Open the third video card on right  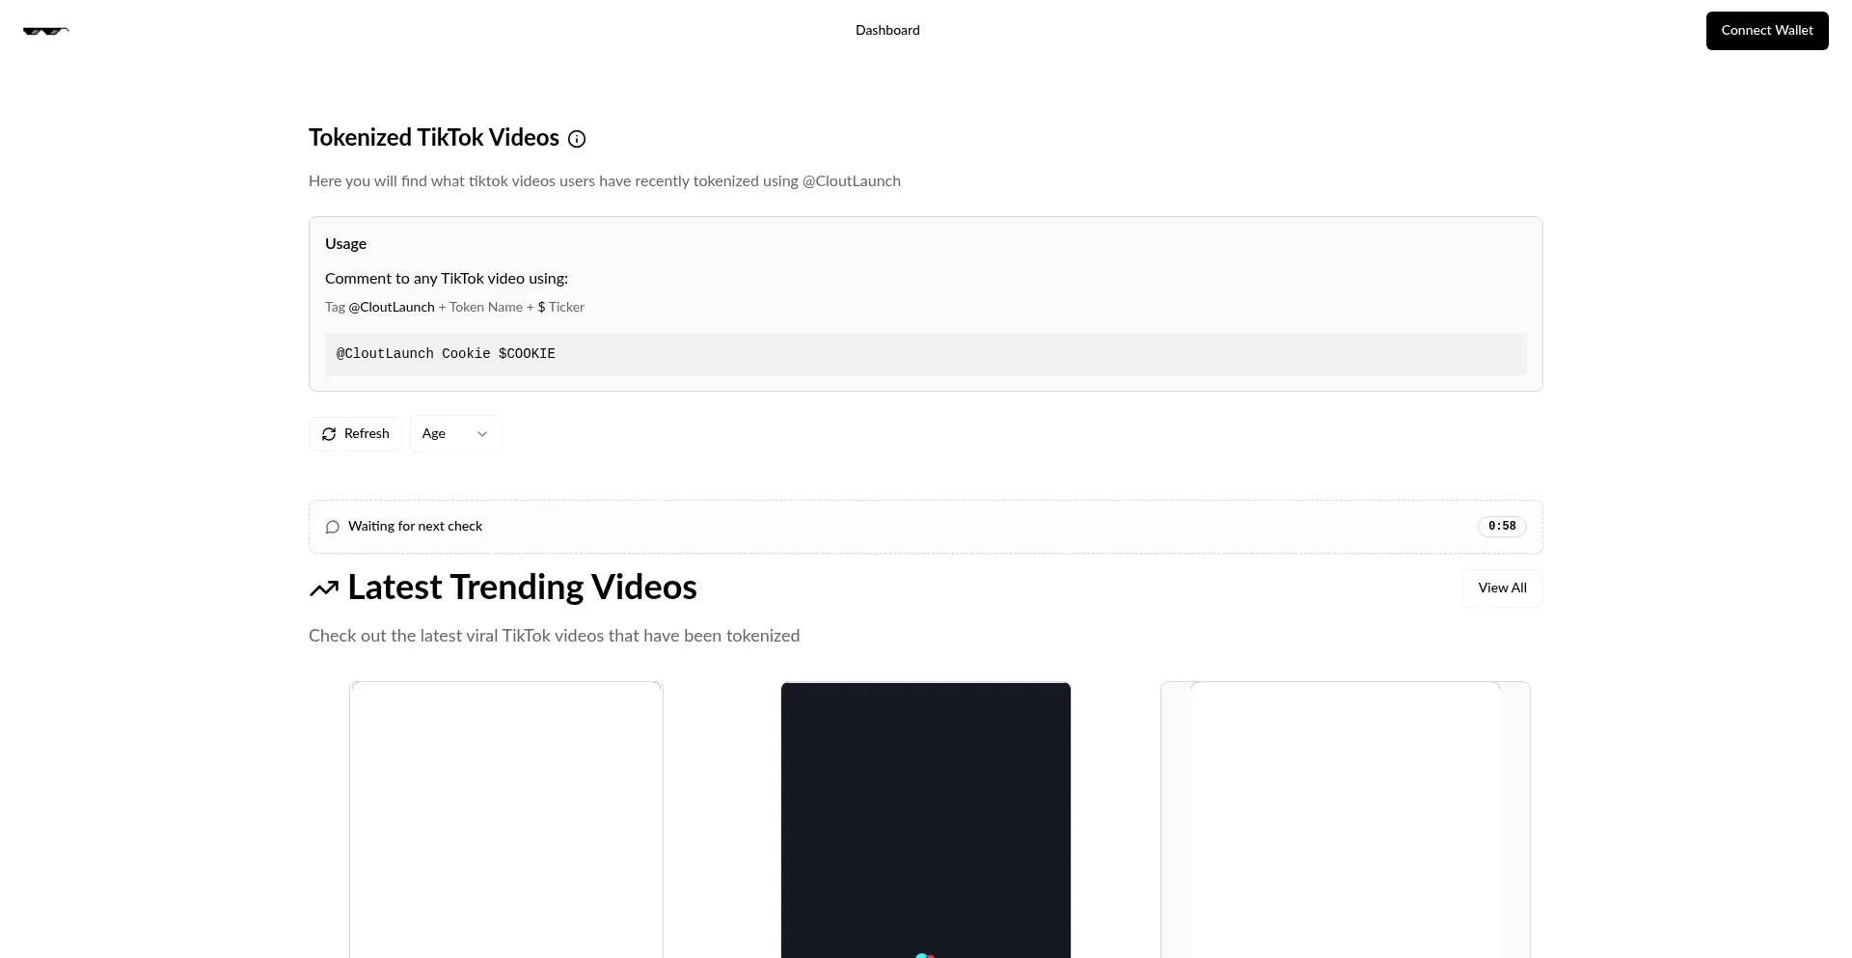(1345, 820)
